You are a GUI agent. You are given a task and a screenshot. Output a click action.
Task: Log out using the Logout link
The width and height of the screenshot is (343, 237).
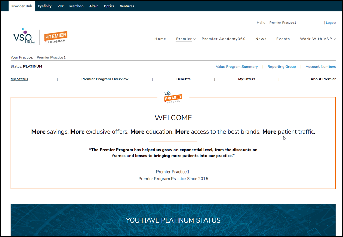tap(331, 23)
